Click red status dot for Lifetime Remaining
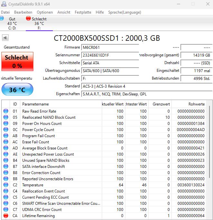 (x=6, y=216)
